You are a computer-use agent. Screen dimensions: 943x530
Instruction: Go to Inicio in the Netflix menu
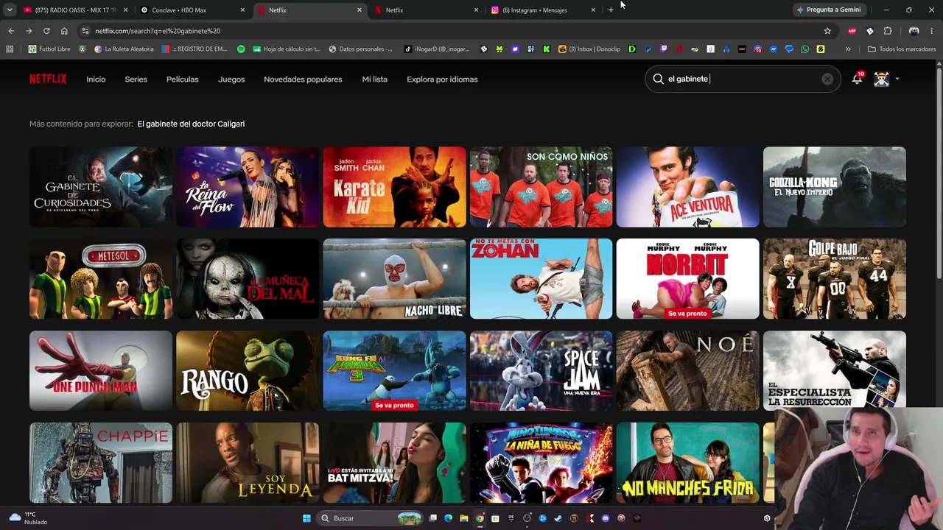click(x=96, y=79)
